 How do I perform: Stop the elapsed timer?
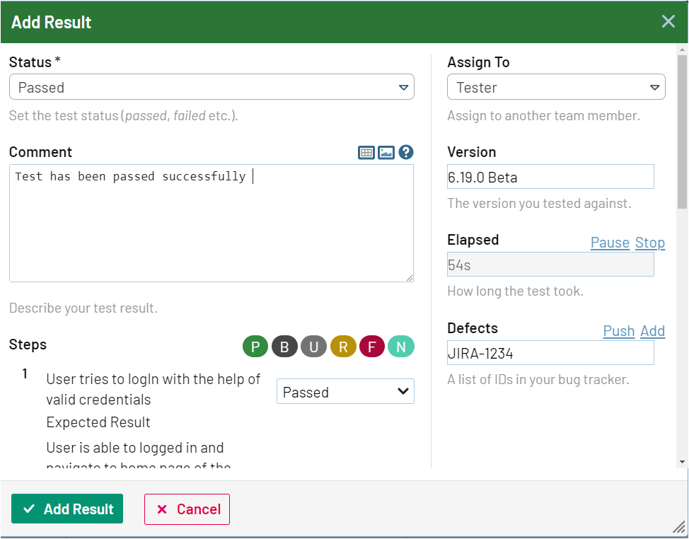click(x=649, y=243)
